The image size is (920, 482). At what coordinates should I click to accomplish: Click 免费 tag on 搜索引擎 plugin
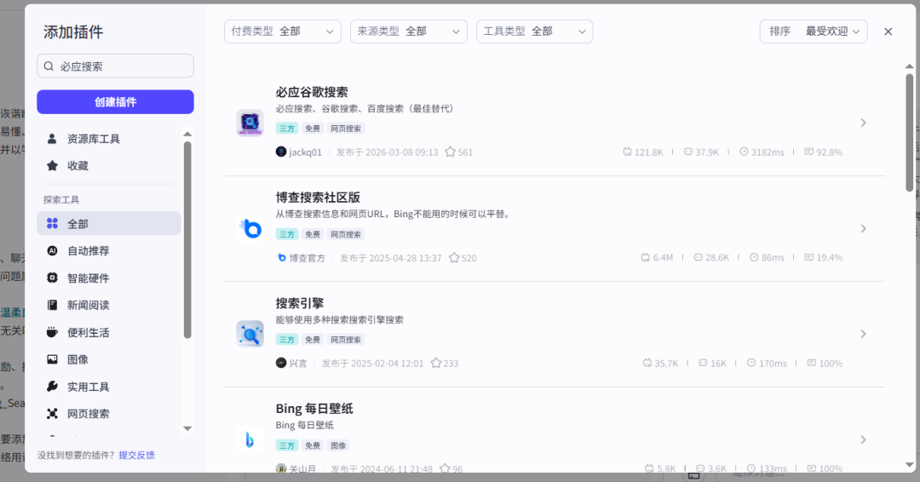click(313, 340)
